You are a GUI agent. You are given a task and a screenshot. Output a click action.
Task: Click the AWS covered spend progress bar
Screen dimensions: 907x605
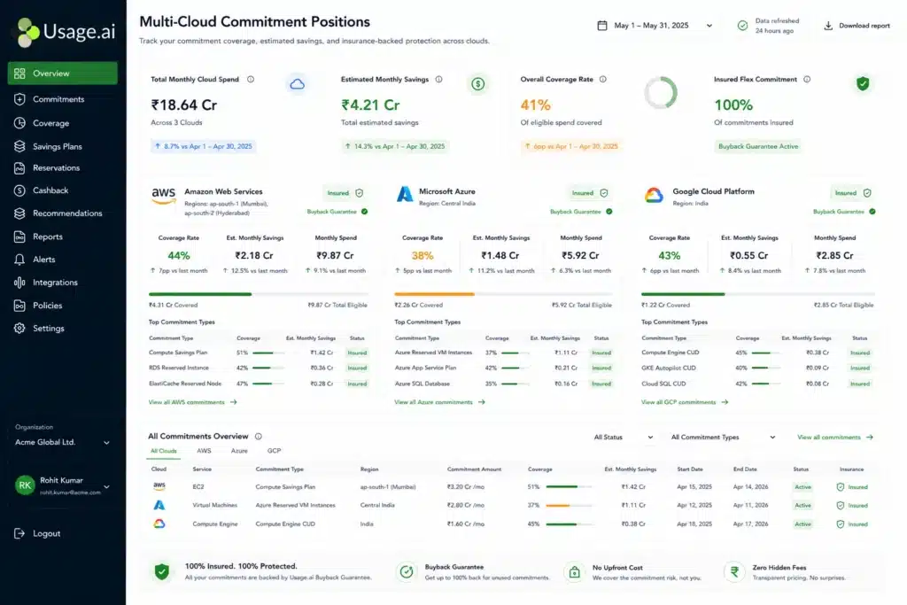click(258, 294)
